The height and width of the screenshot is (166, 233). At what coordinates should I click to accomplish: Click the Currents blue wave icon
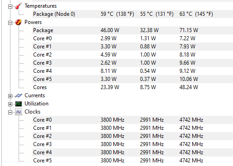19,95
